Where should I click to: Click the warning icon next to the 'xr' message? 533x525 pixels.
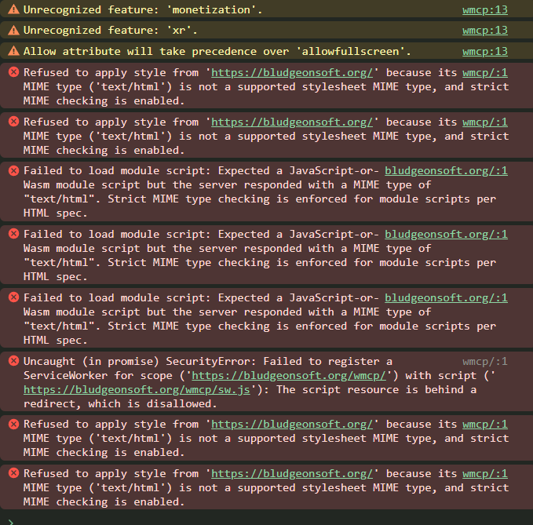coord(13,31)
